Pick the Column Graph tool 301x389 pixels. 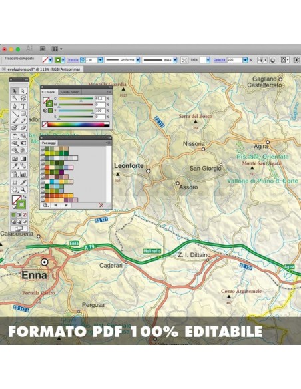pyautogui.click(x=23, y=174)
